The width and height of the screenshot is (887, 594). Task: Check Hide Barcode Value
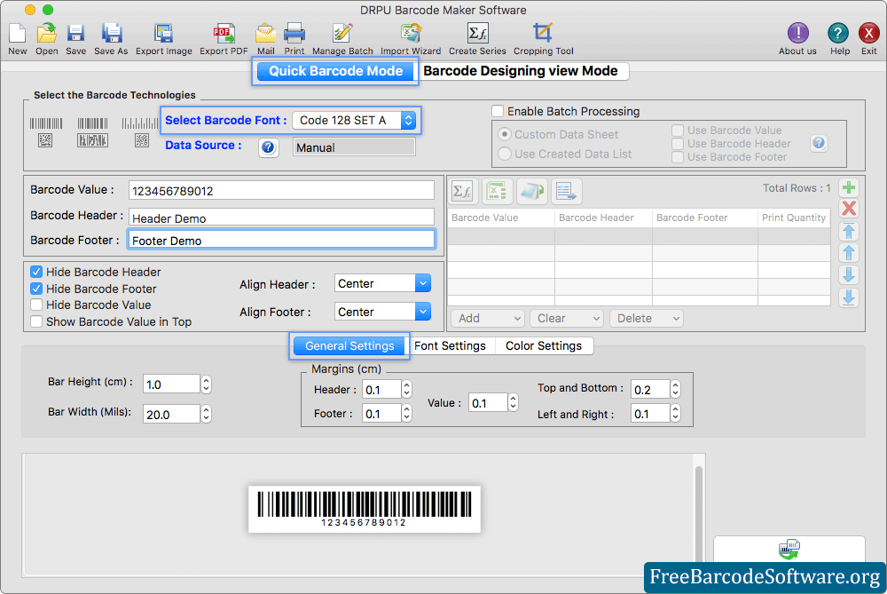(36, 305)
